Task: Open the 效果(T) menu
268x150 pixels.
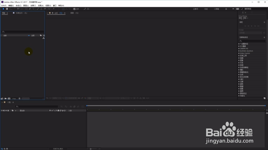Action: tap(33, 6)
